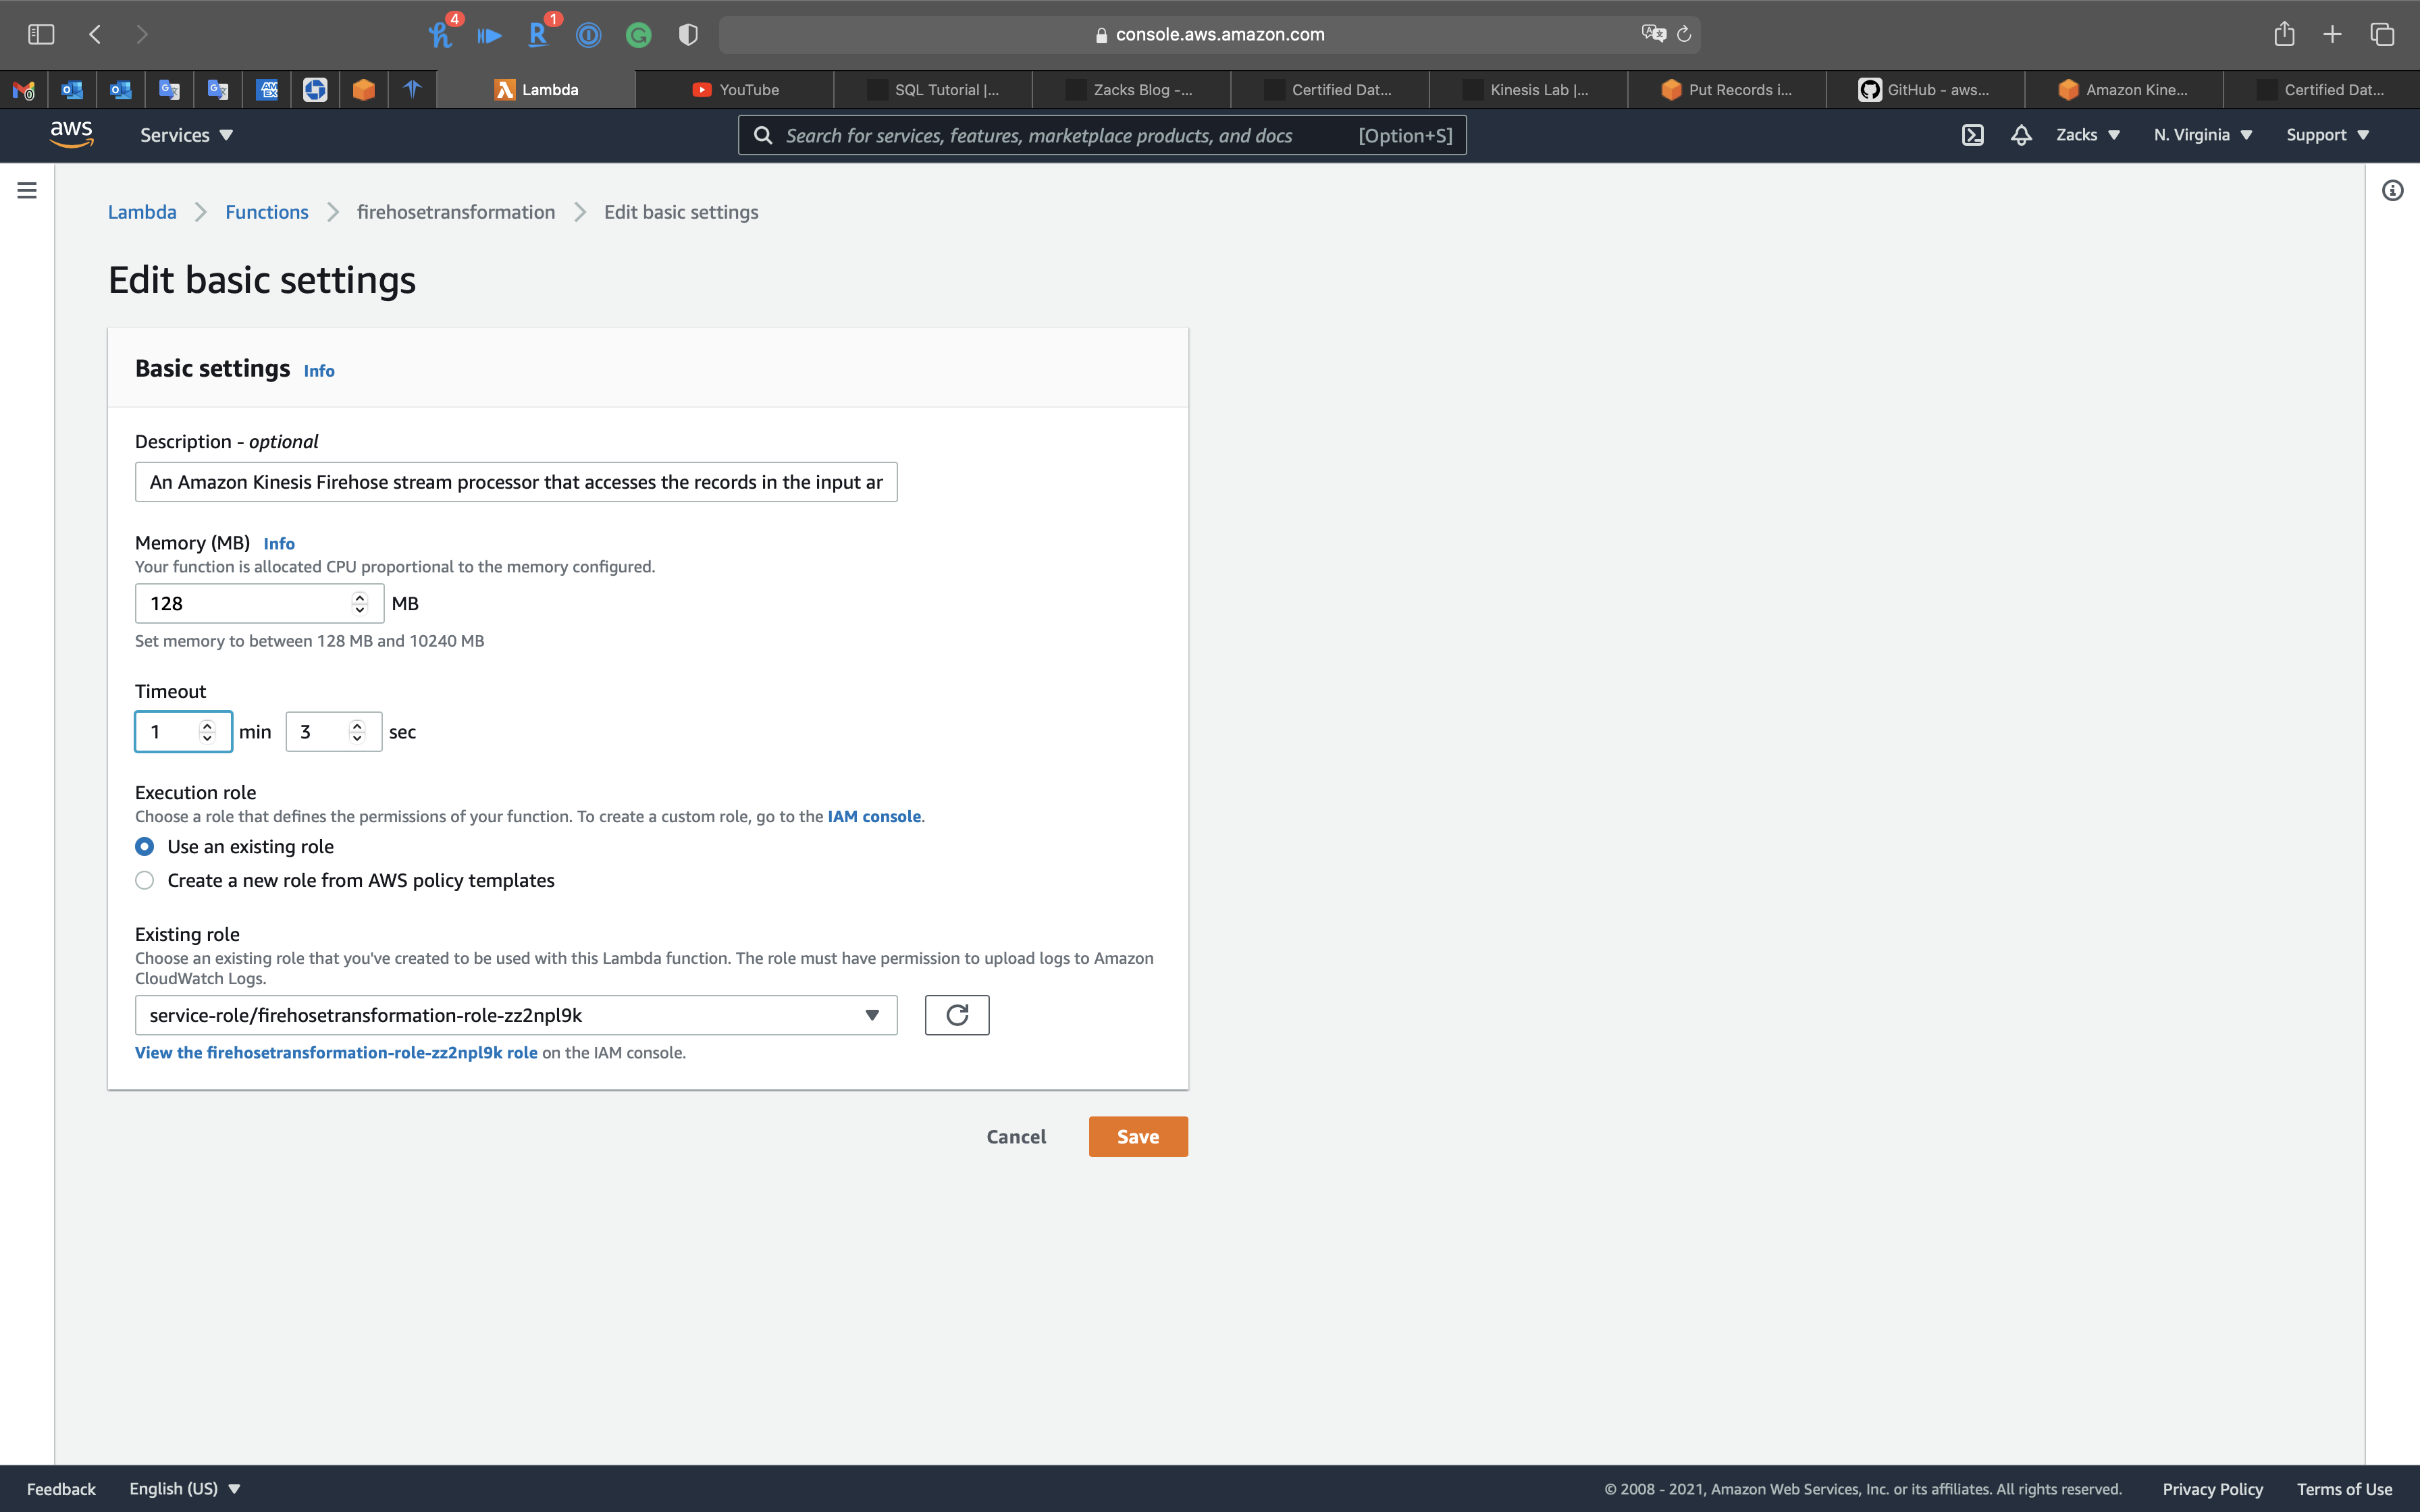Expand the Existing role dropdown
The height and width of the screenshot is (1512, 2420).
point(515,1015)
